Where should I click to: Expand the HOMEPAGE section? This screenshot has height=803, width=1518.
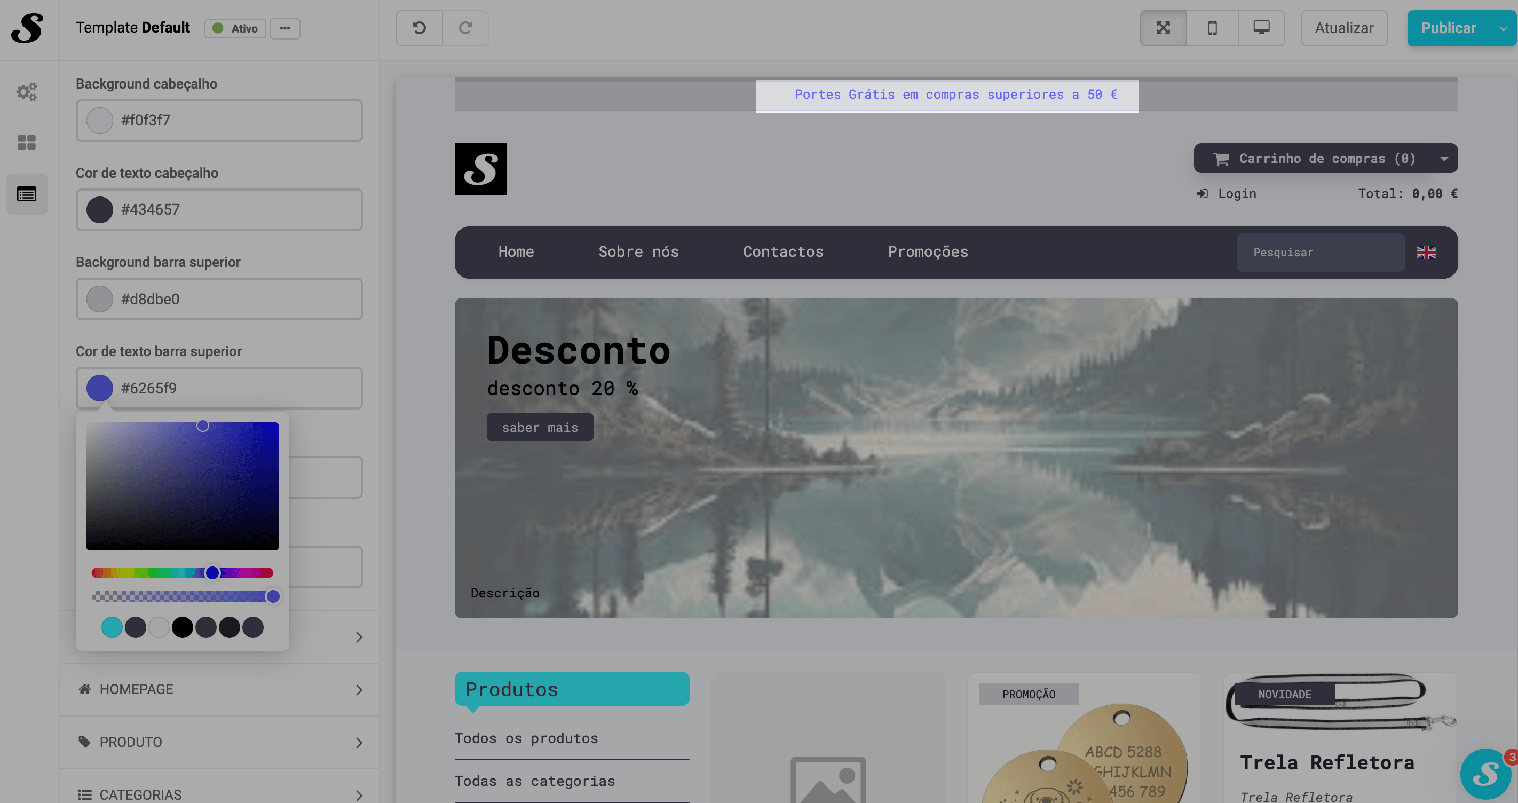pos(219,689)
